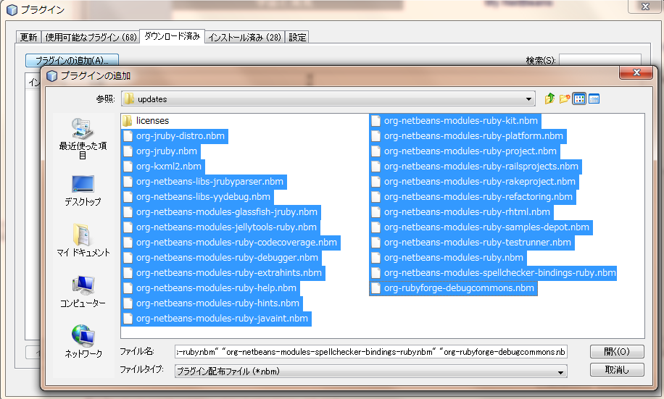Close the プラグインの追加 dialog
This screenshot has height=399, width=664.
point(636,72)
